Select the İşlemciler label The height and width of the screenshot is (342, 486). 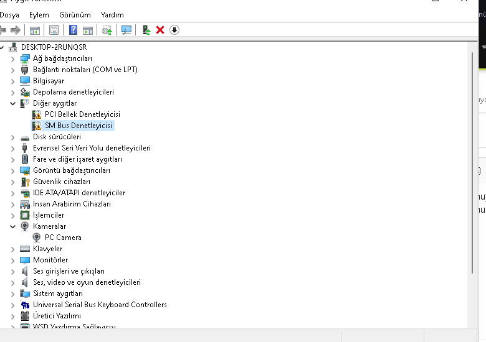49,215
